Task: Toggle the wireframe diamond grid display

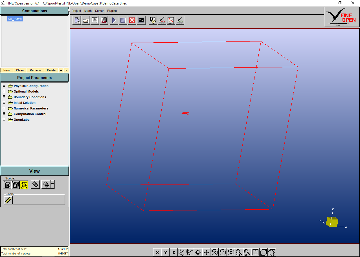Action: pyautogui.click(x=46, y=185)
